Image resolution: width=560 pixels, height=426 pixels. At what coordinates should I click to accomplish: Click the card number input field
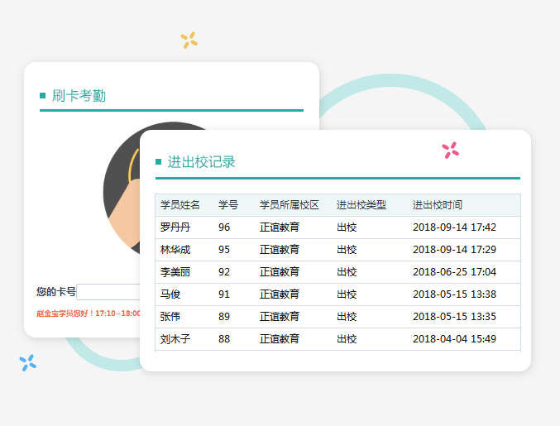coord(108,292)
